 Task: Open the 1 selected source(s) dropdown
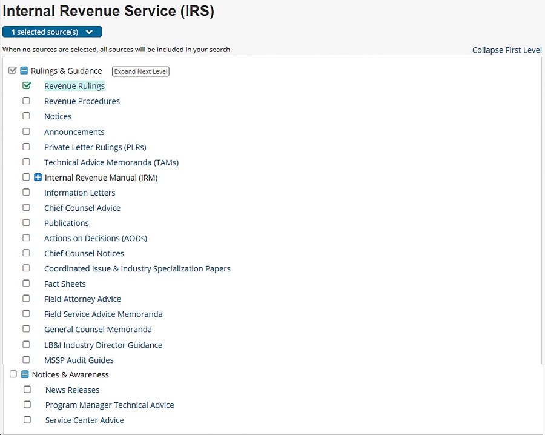pyautogui.click(x=52, y=32)
